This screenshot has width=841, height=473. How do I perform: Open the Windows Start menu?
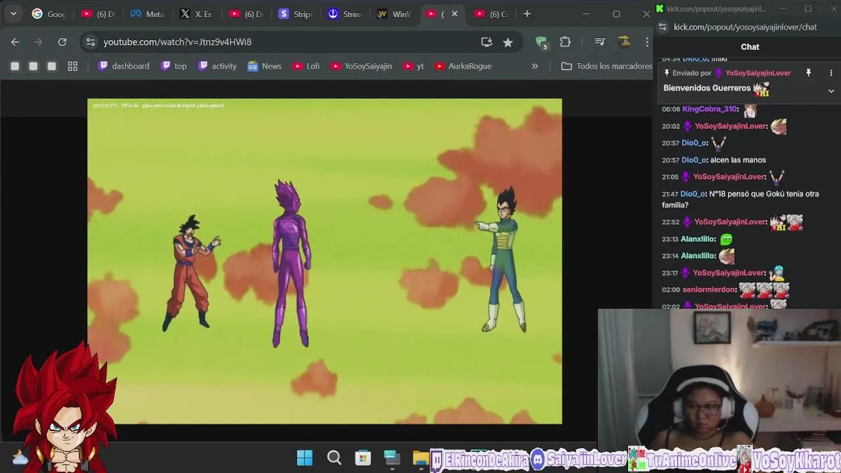click(x=305, y=458)
